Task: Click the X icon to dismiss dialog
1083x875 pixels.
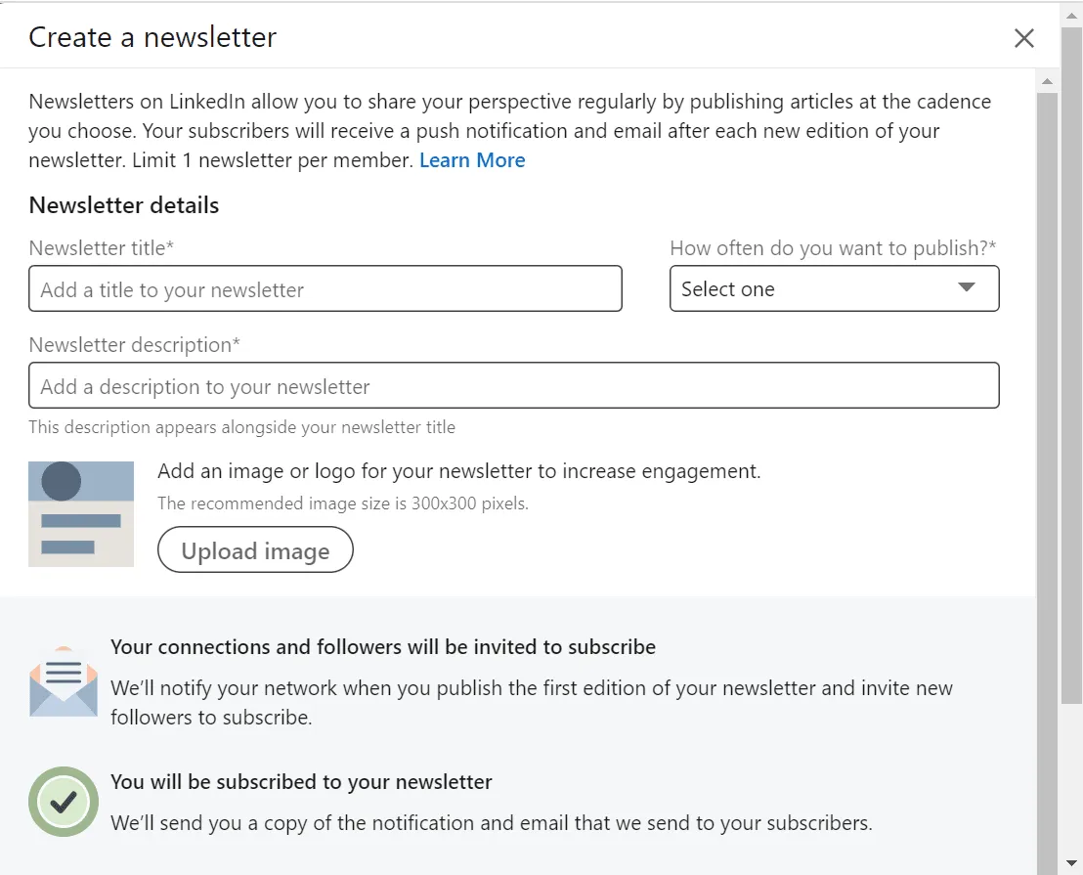Action: click(x=1023, y=38)
